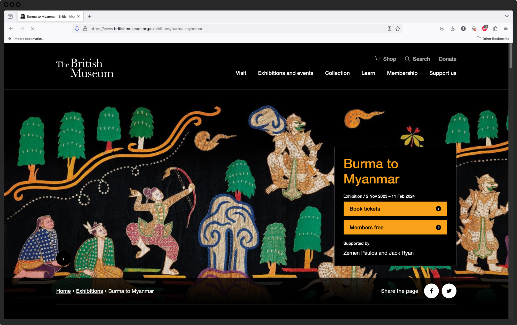Open the Exhibitions breadcrumb link

89,291
